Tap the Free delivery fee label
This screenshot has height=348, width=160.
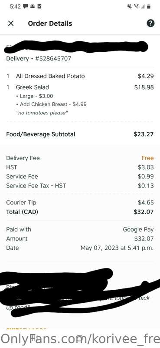tap(147, 158)
